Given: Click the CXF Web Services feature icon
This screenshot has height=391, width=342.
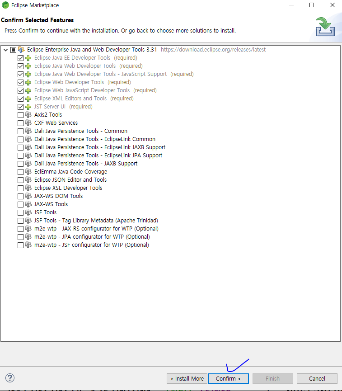Looking at the screenshot, I should 28,123.
